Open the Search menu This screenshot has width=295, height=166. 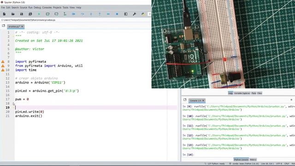(15, 7)
